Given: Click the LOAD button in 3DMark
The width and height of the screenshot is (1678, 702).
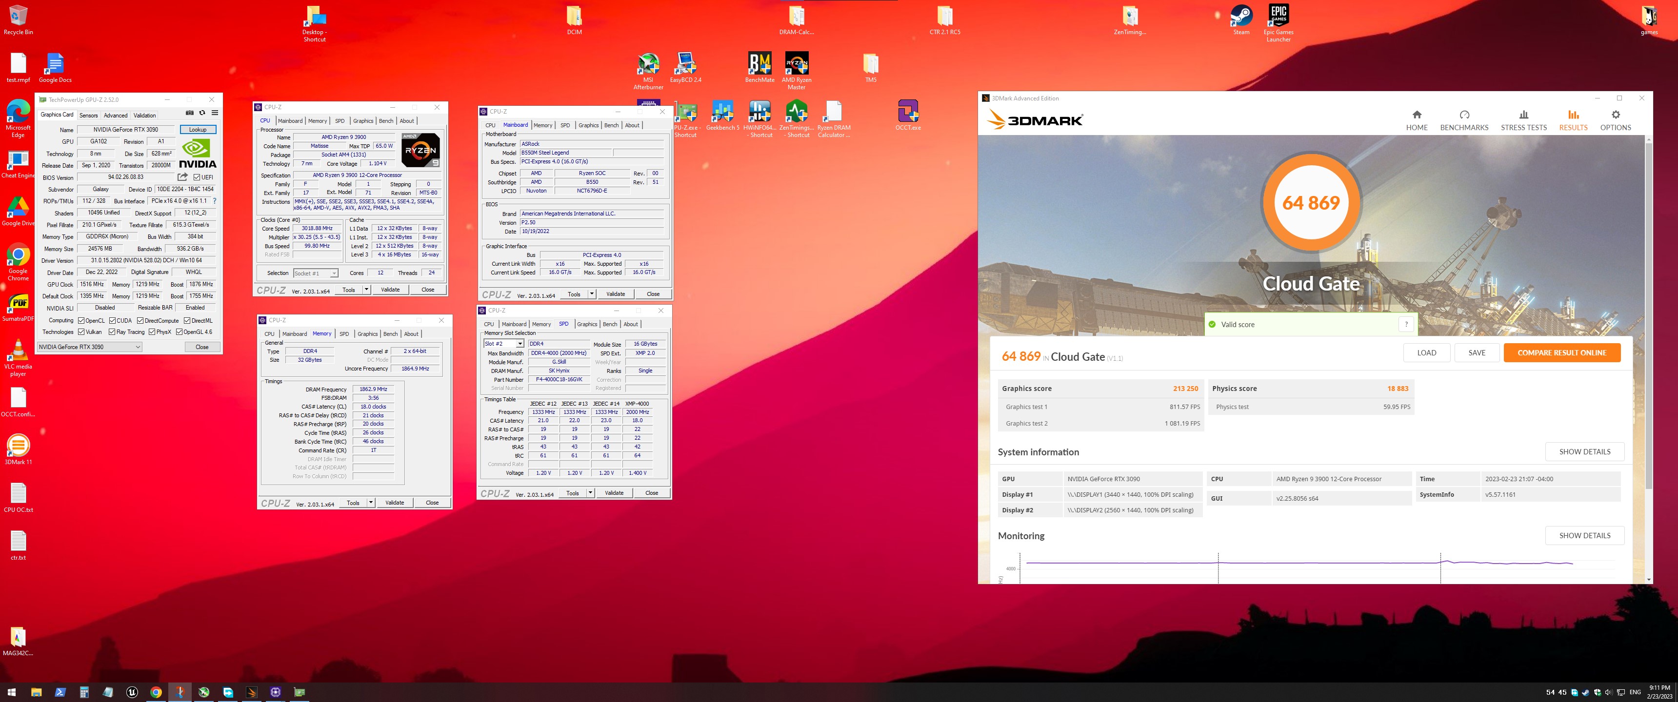Looking at the screenshot, I should [1426, 353].
